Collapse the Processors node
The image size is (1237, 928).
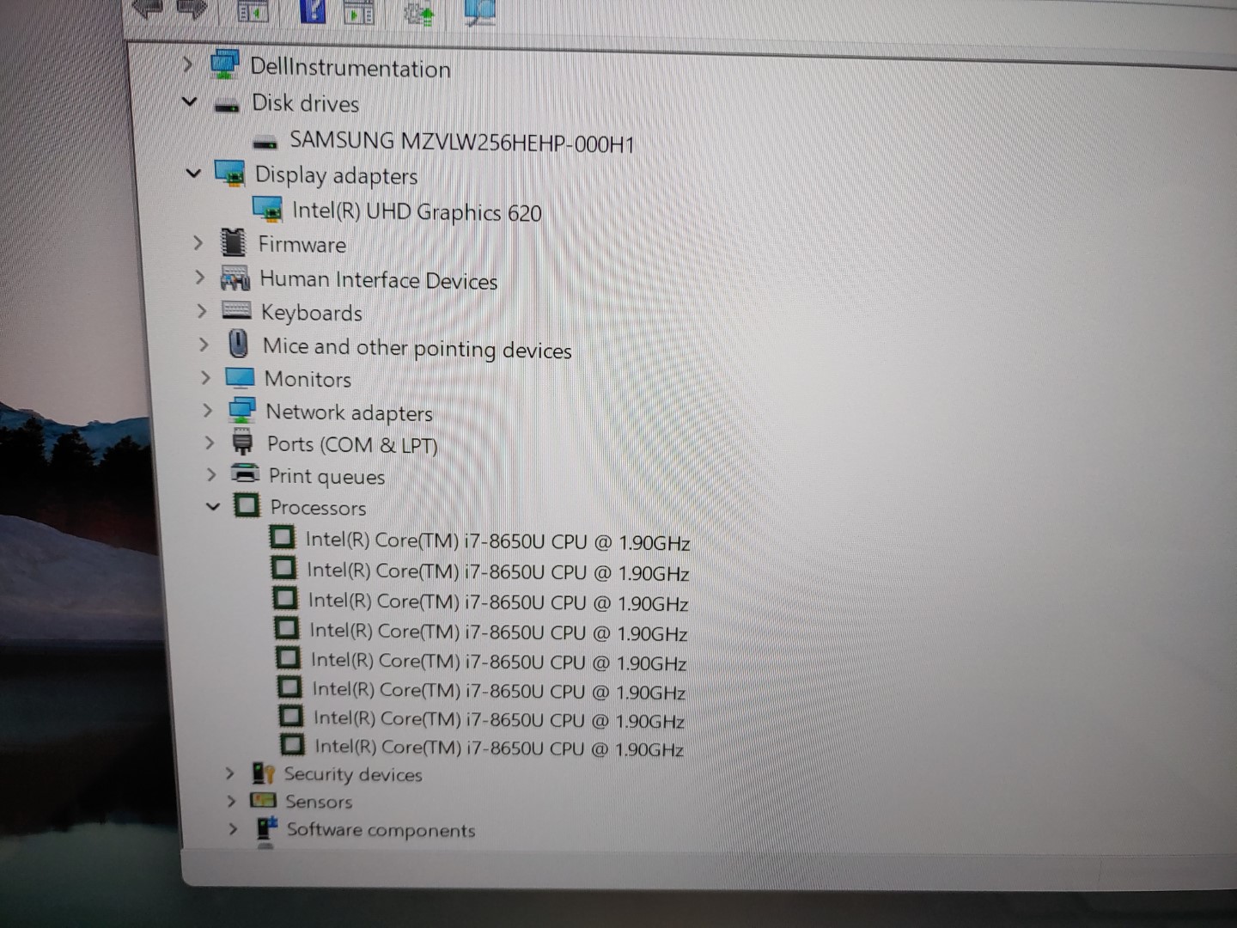(x=213, y=506)
